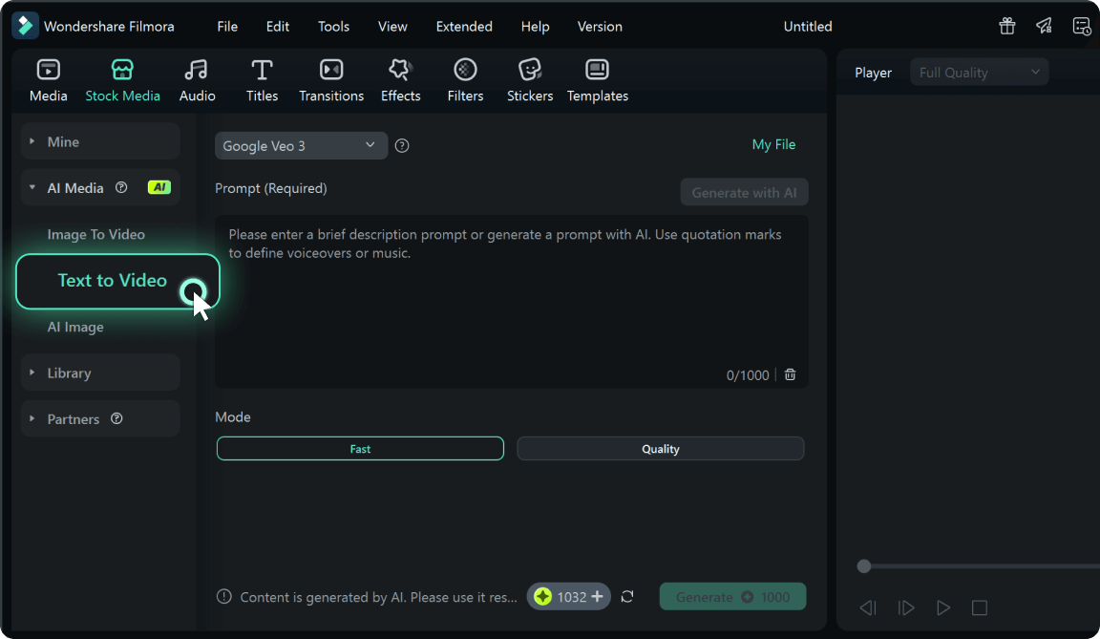Viewport: 1100px width, 639px height.
Task: Open the Version menu
Action: (x=599, y=26)
